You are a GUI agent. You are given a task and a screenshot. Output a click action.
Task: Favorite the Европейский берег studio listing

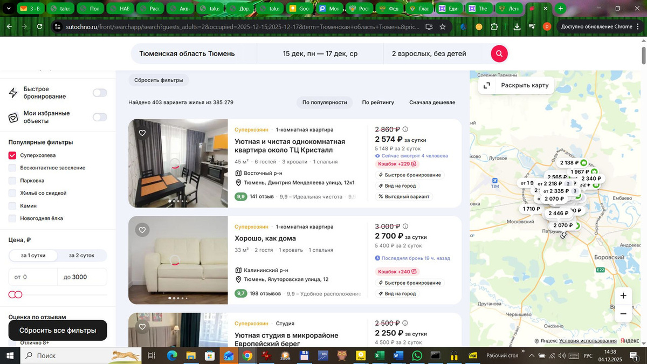142,327
